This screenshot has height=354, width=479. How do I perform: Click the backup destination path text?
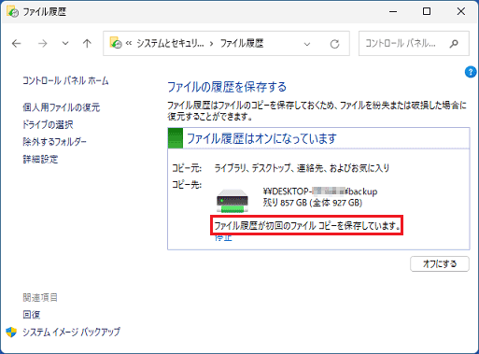pos(320,191)
